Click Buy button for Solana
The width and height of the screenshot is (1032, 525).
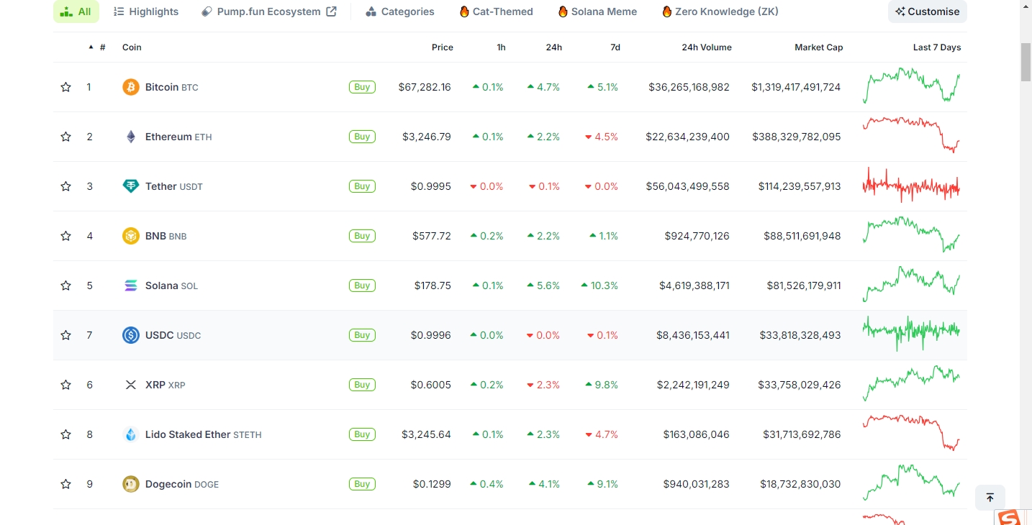tap(362, 286)
